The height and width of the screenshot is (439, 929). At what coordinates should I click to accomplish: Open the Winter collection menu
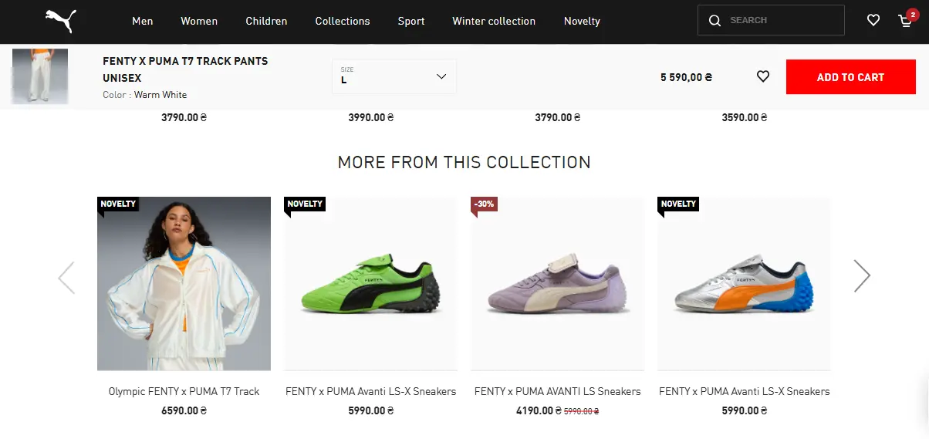494,21
